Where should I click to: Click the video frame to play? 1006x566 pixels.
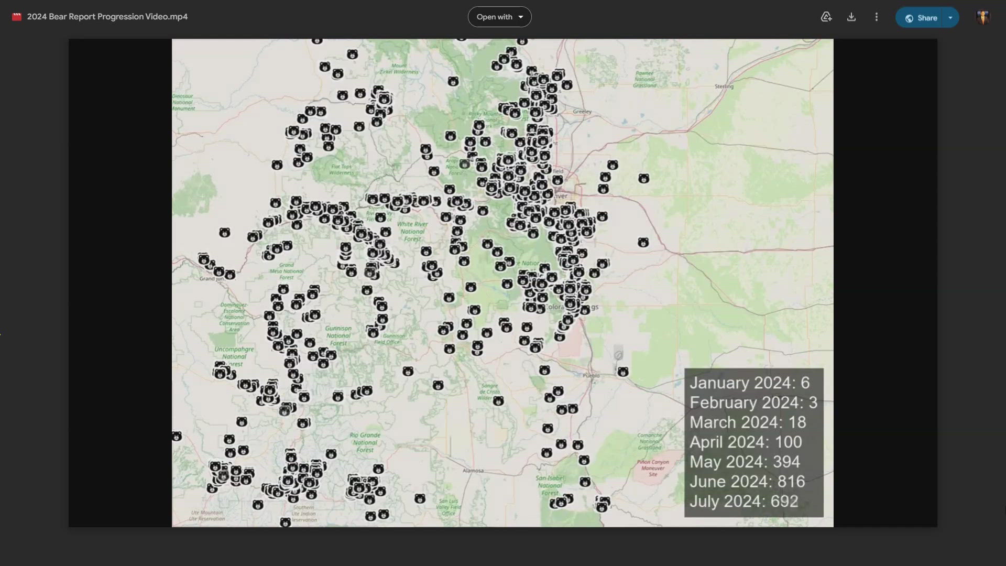(x=502, y=283)
